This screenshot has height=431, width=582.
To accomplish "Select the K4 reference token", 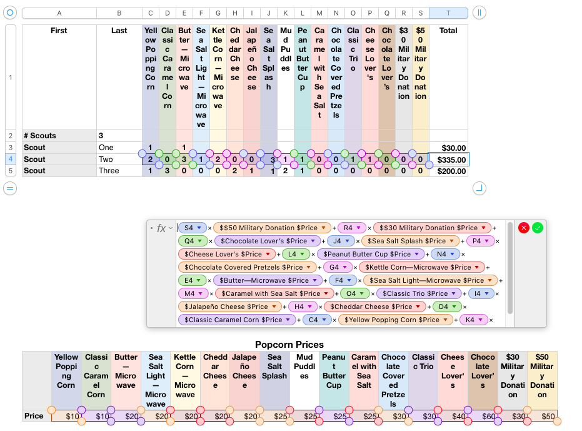I will click(x=474, y=320).
